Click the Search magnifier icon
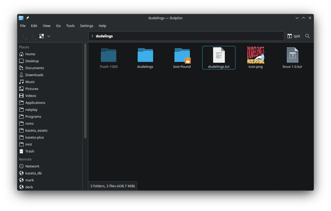 point(307,36)
